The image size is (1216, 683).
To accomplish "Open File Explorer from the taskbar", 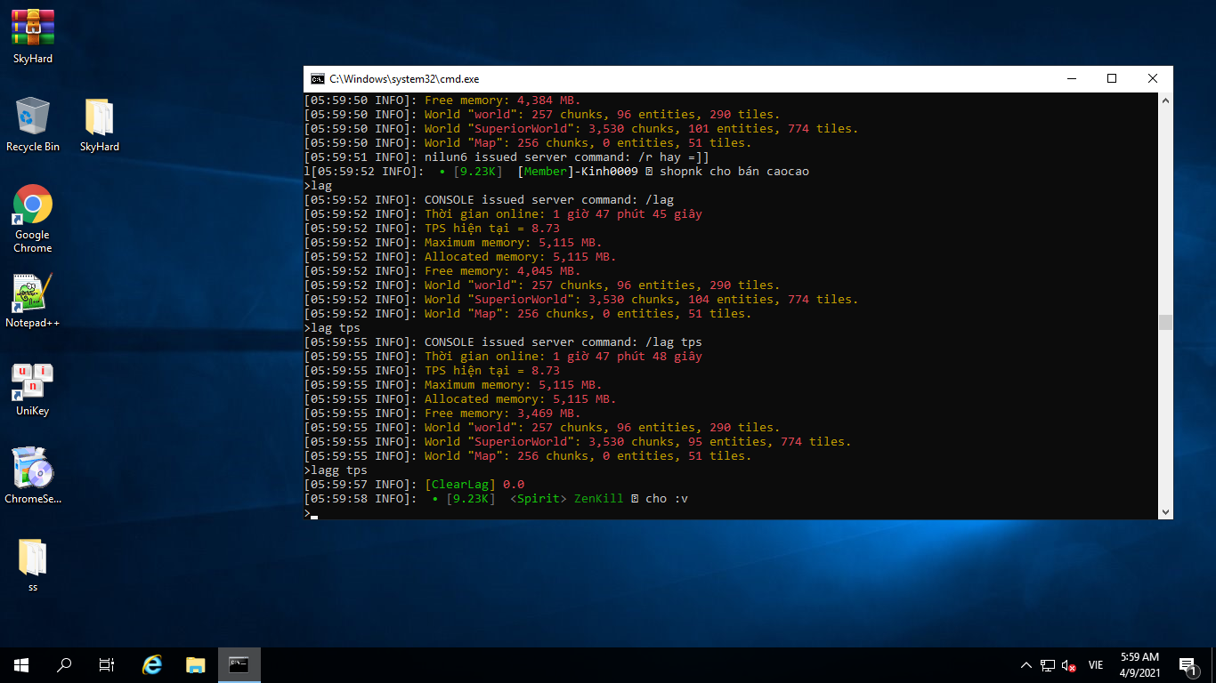I will [196, 664].
